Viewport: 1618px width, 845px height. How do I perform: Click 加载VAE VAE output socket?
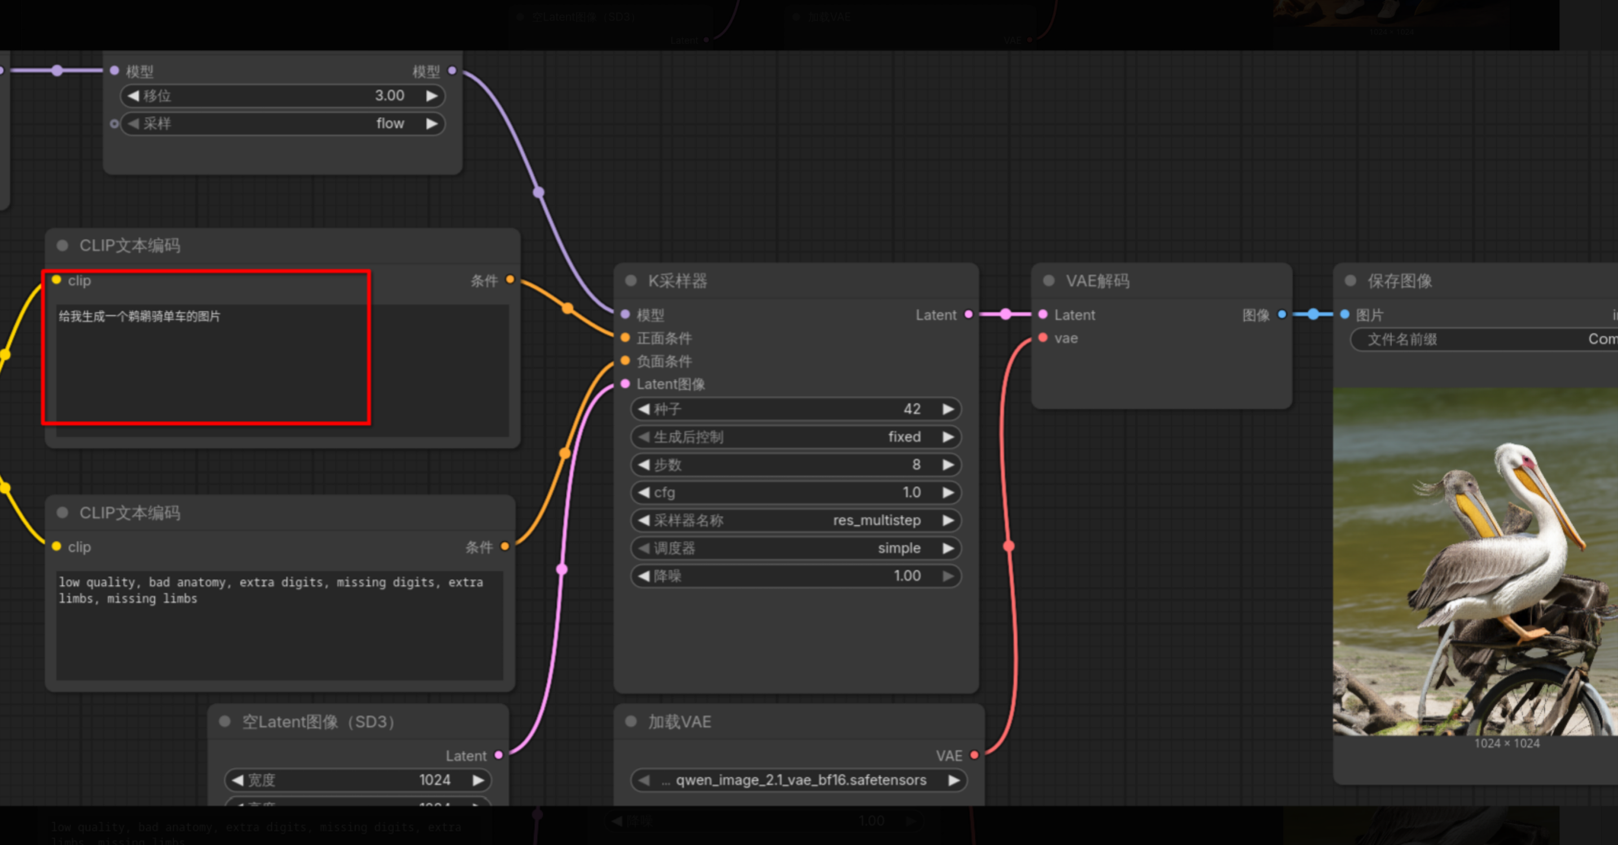tap(974, 755)
